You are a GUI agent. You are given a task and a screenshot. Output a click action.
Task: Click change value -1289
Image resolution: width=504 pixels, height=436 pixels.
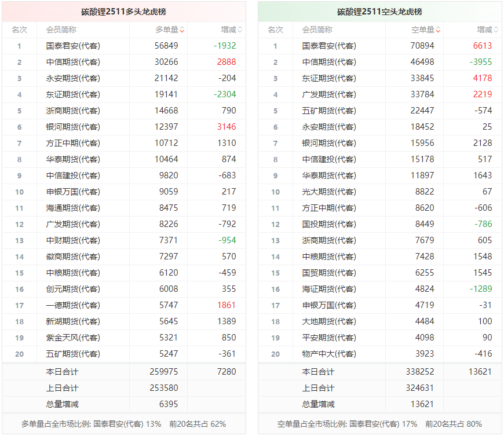coord(481,289)
